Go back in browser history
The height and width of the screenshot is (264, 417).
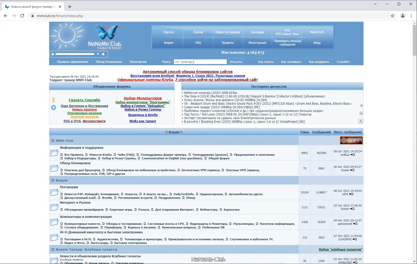click(x=6, y=16)
